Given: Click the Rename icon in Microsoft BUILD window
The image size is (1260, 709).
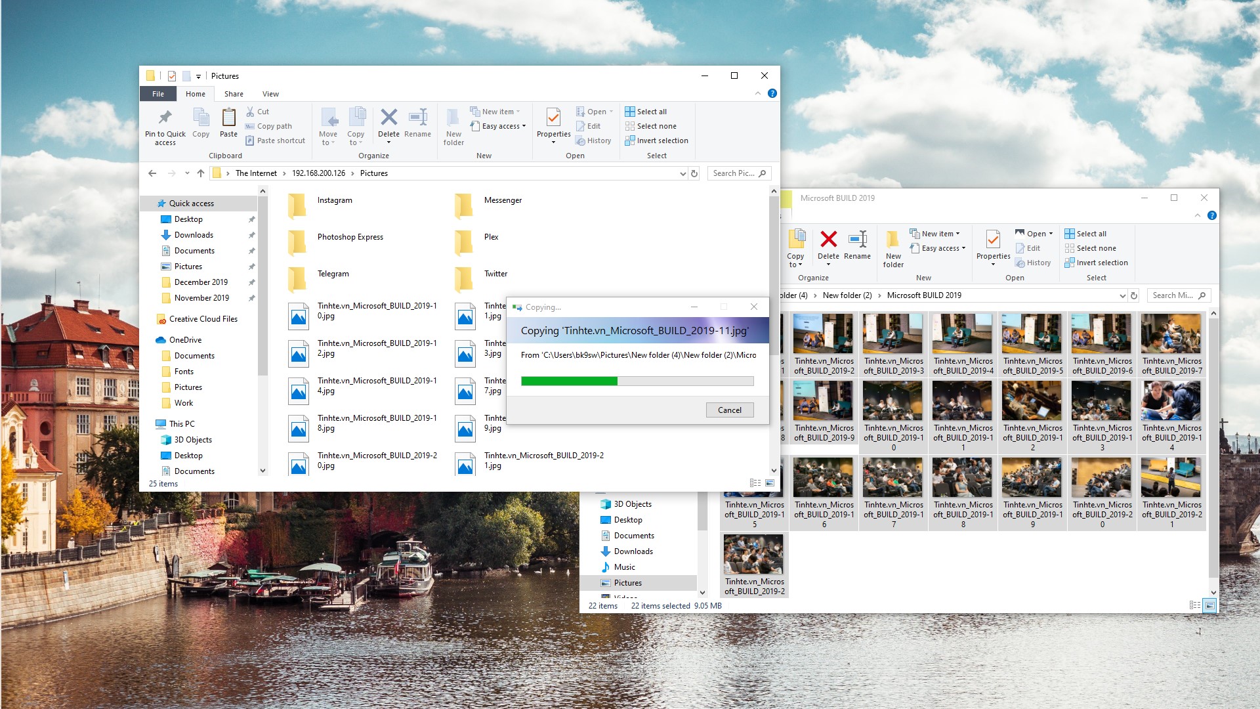Looking at the screenshot, I should tap(857, 240).
